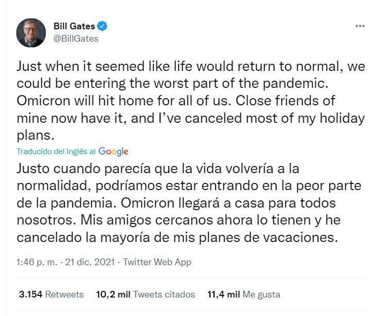This screenshot has width=374, height=316.
Task: Open the 1:46 p. m. timestamp link
Action: pyautogui.click(x=37, y=262)
